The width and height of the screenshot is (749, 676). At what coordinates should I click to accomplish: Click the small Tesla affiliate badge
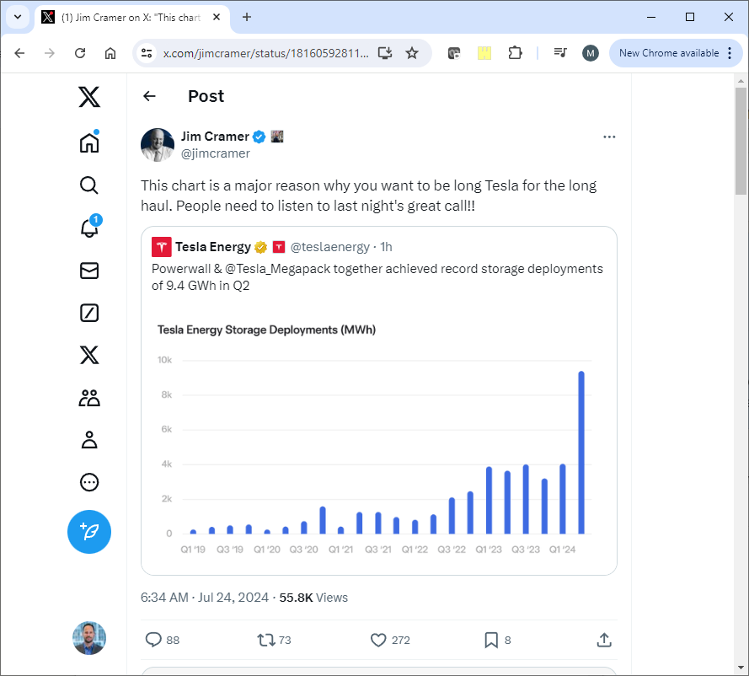[x=279, y=247]
